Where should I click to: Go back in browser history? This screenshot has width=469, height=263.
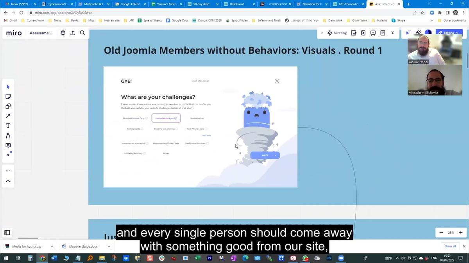tap(5, 12)
